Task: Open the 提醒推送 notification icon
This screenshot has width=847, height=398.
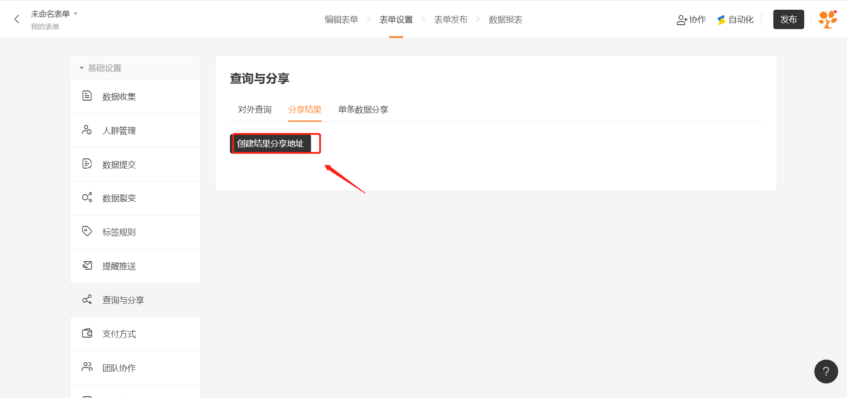Action: [x=87, y=265]
